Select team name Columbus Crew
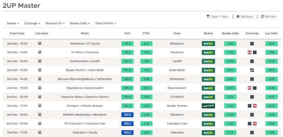The image size is (283, 137). click(177, 124)
